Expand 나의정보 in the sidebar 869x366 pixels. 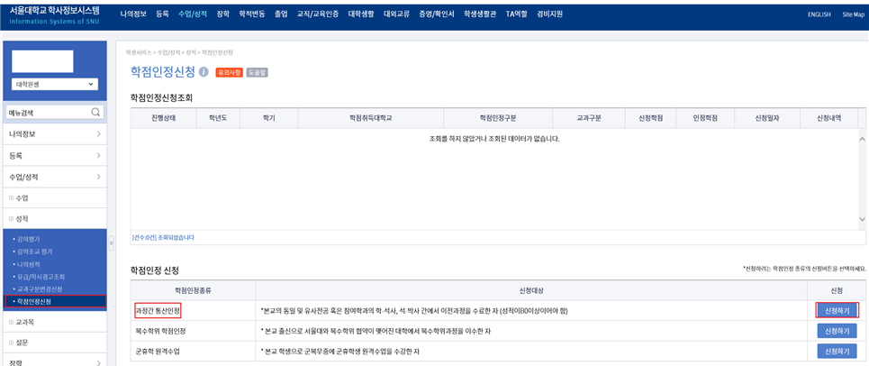tap(54, 134)
